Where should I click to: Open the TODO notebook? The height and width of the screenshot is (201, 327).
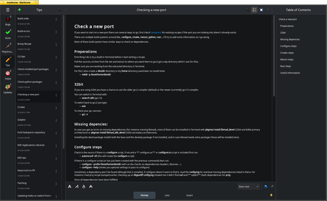coord(7,75)
